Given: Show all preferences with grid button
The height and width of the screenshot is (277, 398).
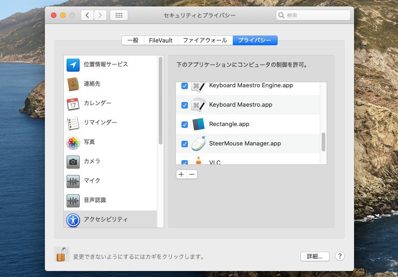Looking at the screenshot, I should pyautogui.click(x=119, y=15).
